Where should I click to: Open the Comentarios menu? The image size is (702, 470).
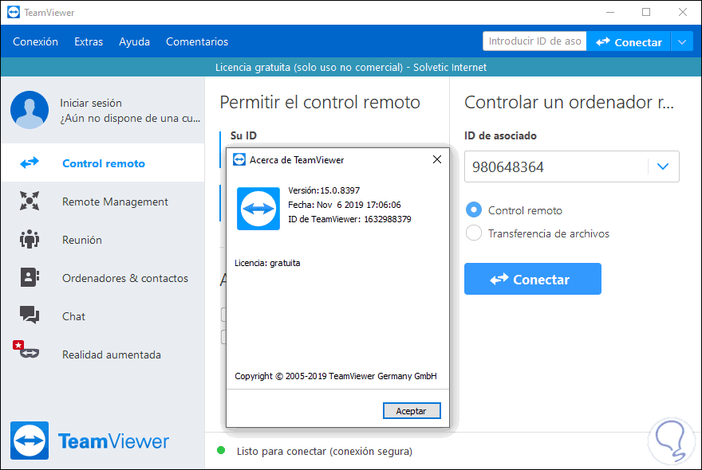point(197,41)
